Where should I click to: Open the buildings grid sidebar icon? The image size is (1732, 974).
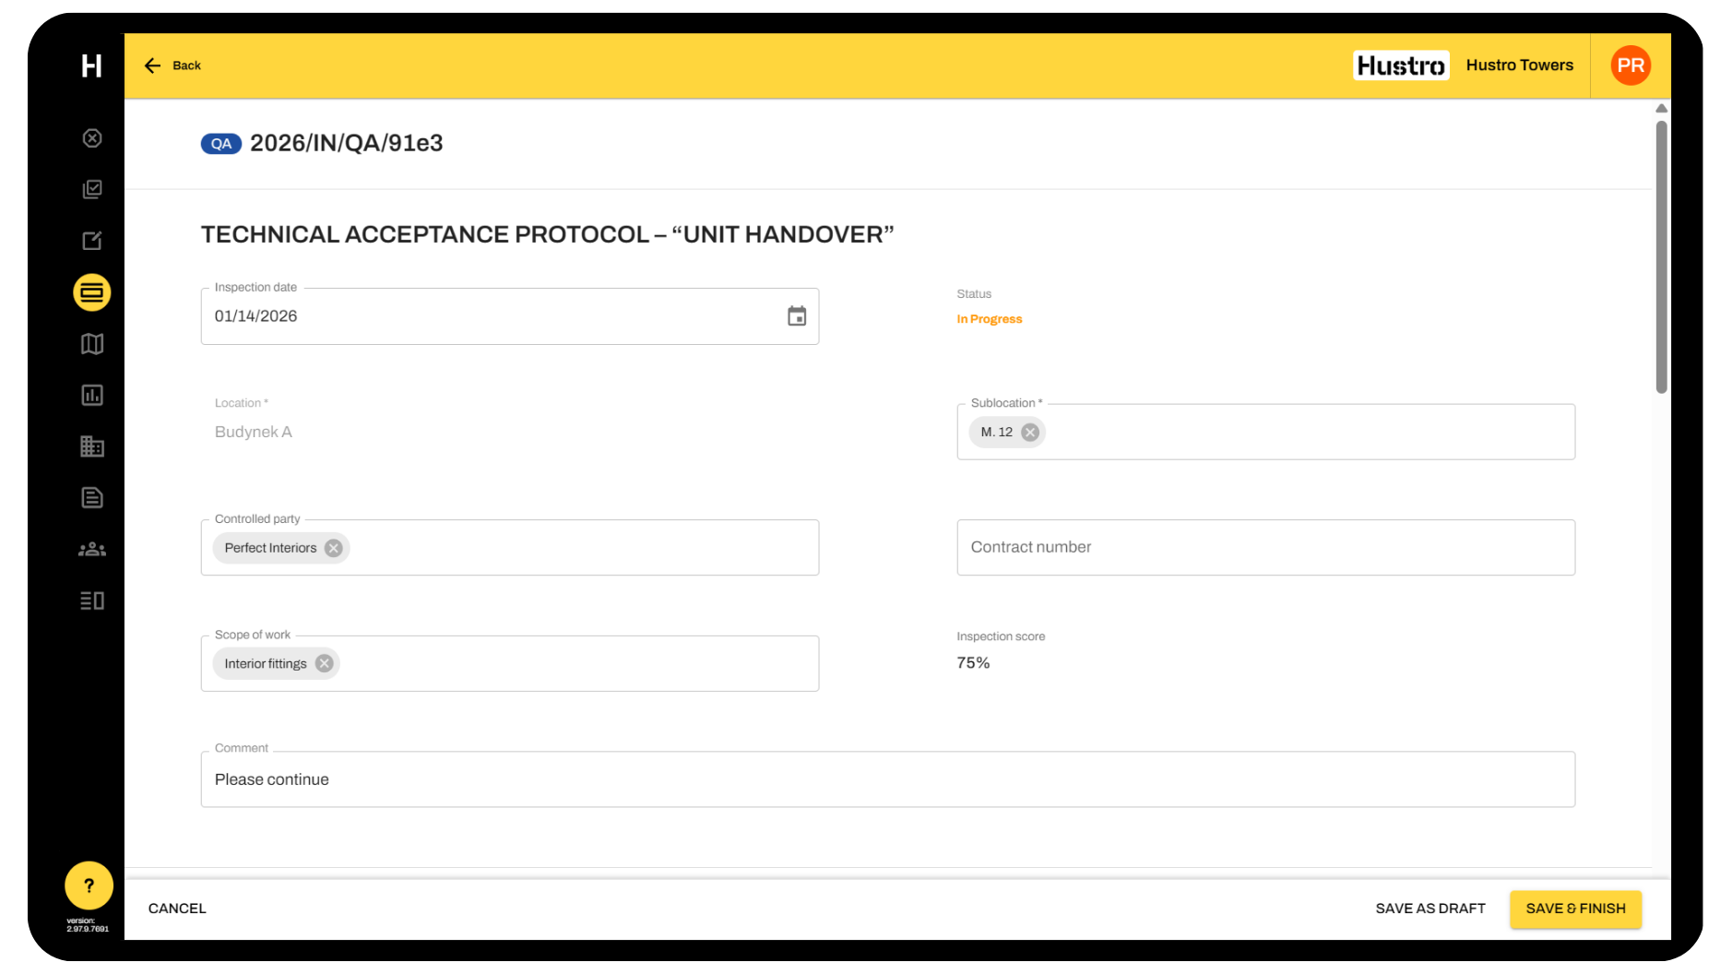92,447
